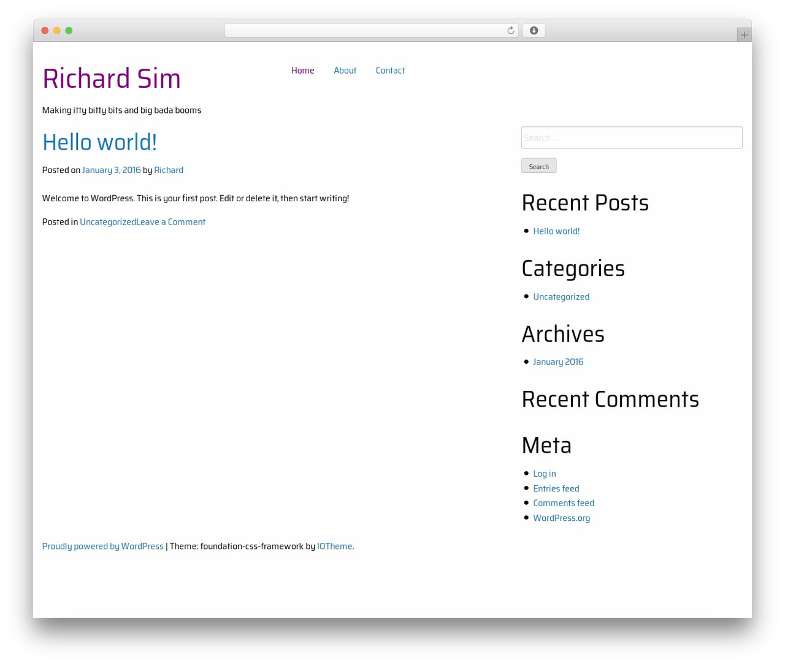This screenshot has height=665, width=785.
Task: Open the IOTheme footer link
Action: point(335,547)
